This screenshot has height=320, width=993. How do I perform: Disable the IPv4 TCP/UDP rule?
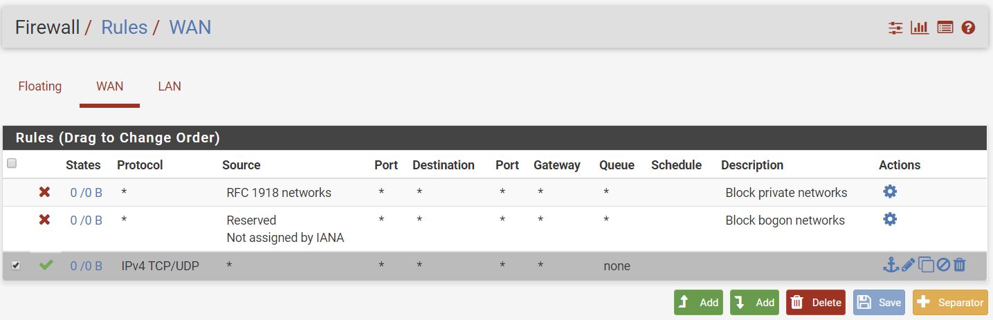coord(943,264)
